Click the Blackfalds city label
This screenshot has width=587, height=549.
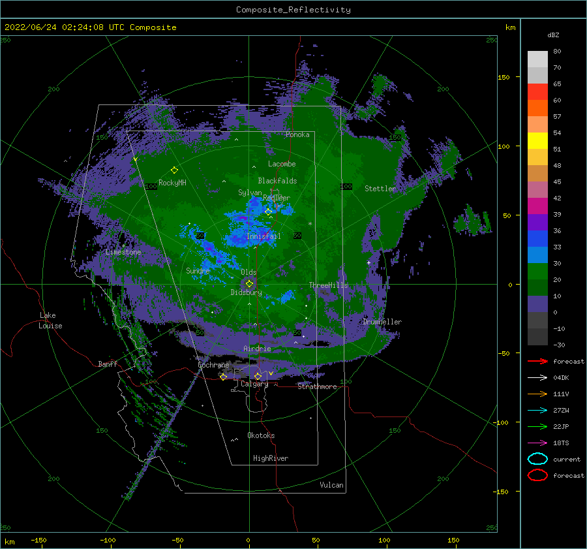click(277, 181)
